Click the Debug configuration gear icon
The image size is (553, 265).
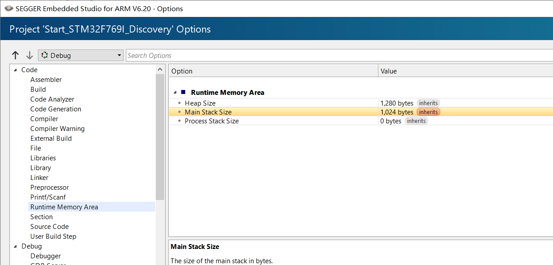(44, 55)
